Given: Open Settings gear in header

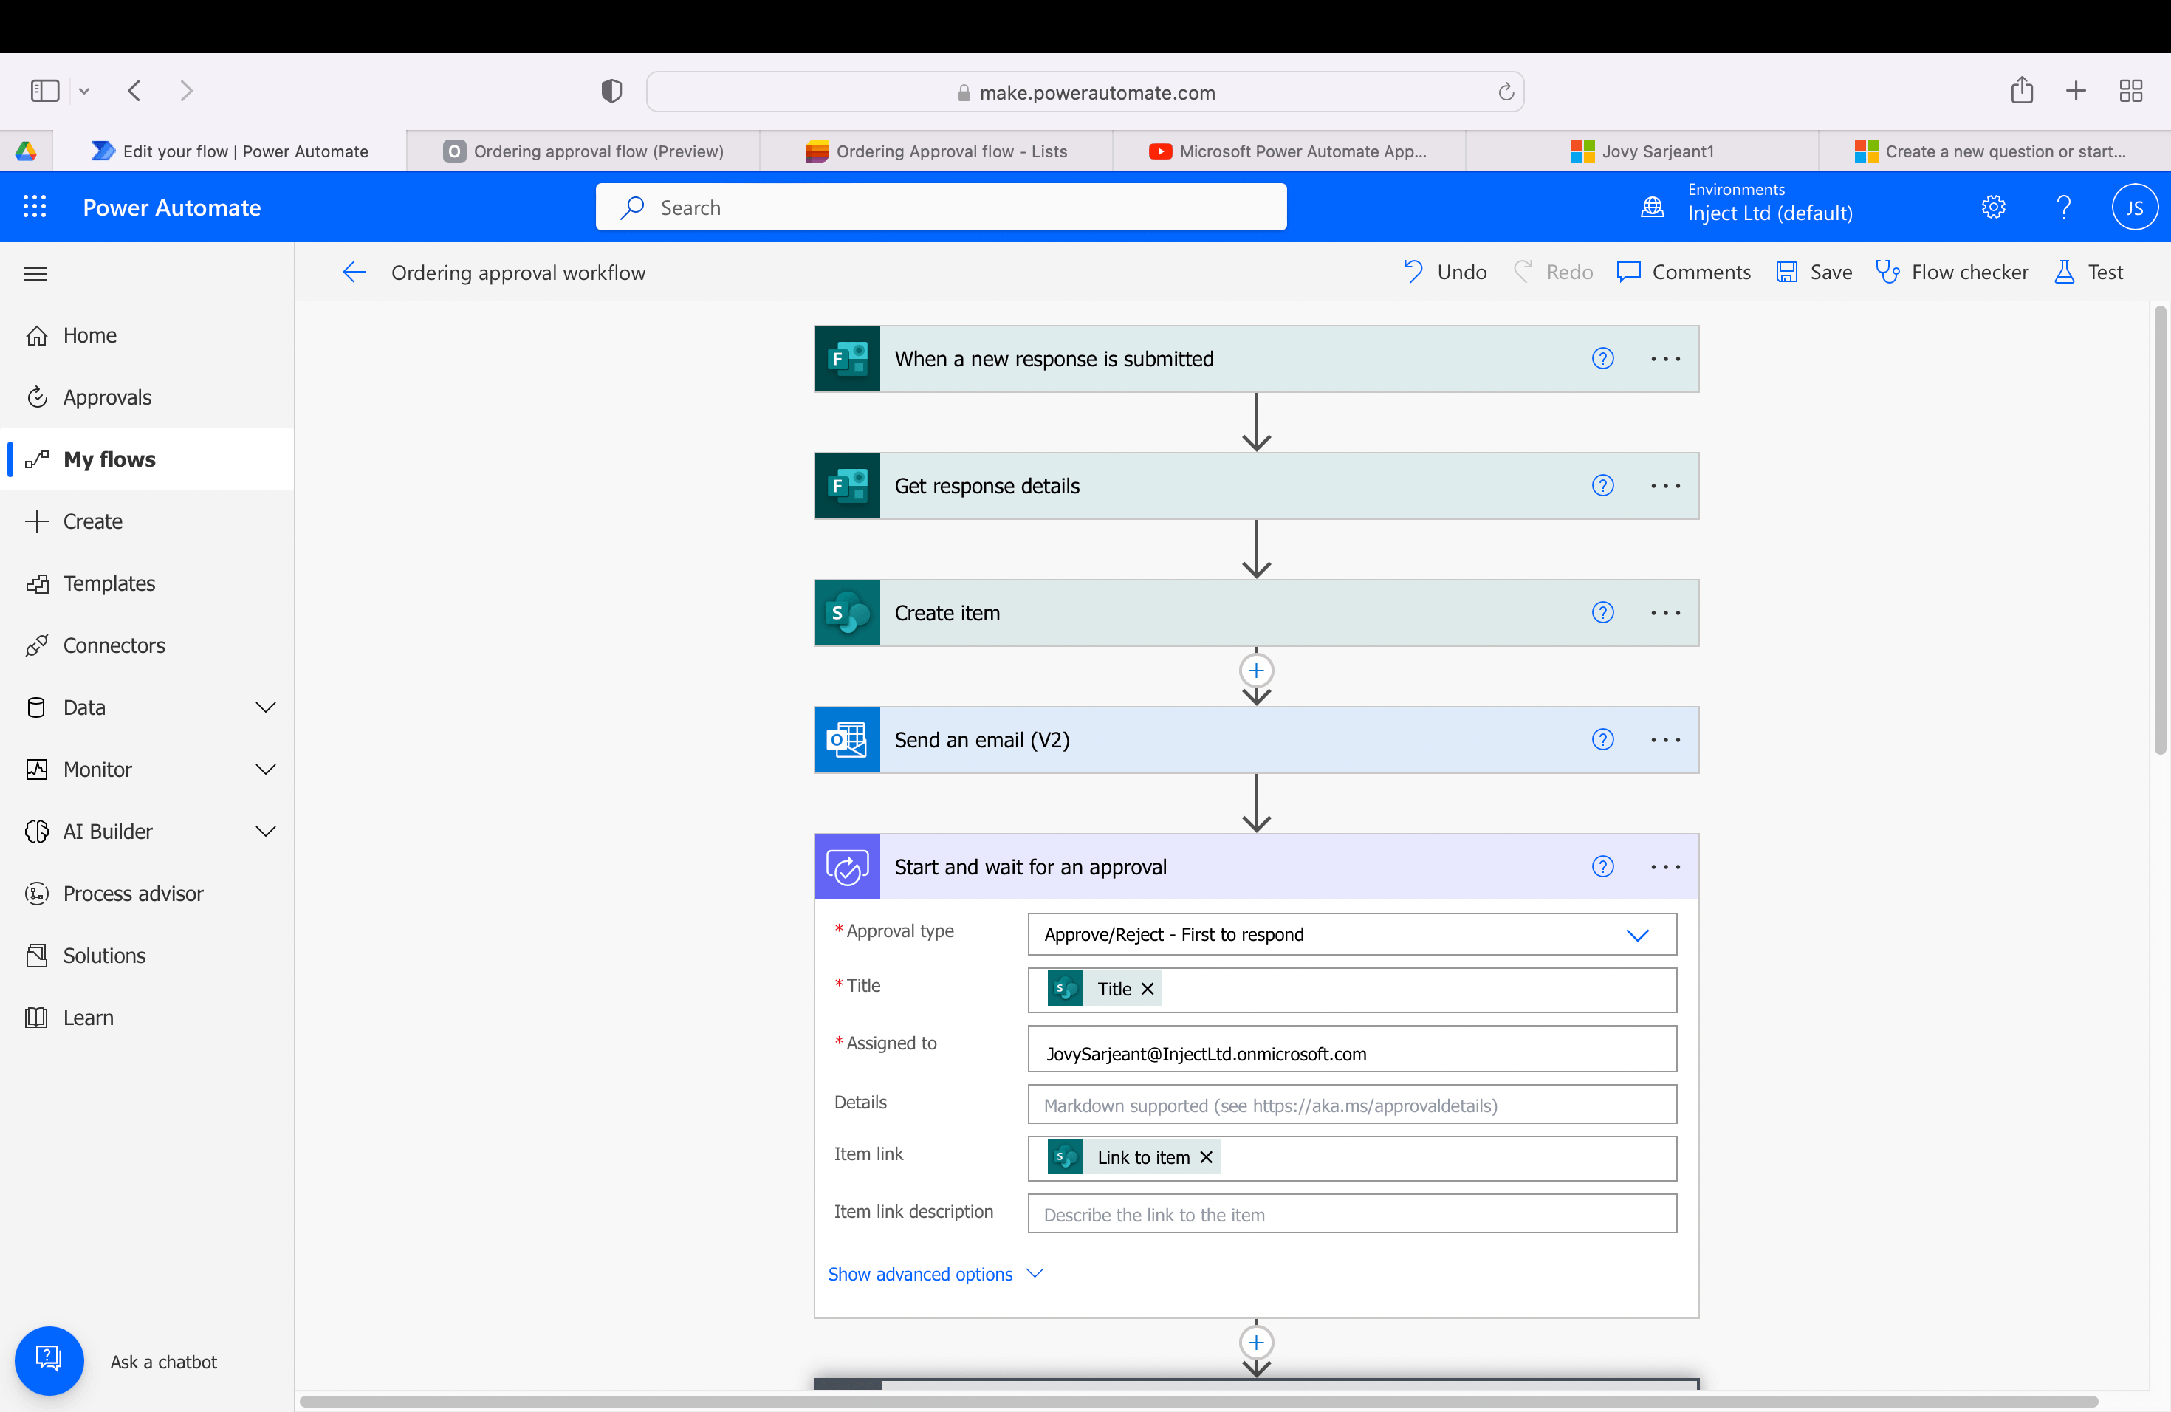Looking at the screenshot, I should tap(1993, 207).
